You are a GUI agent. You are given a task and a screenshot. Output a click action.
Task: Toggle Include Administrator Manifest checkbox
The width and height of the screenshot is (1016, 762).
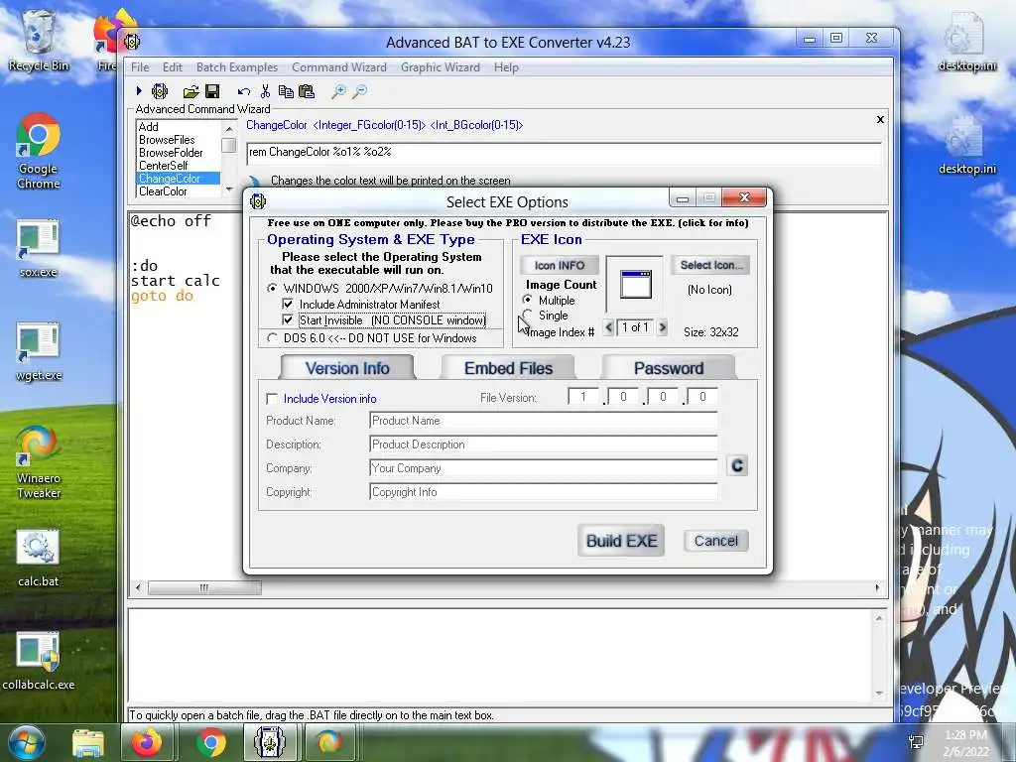pyautogui.click(x=288, y=304)
